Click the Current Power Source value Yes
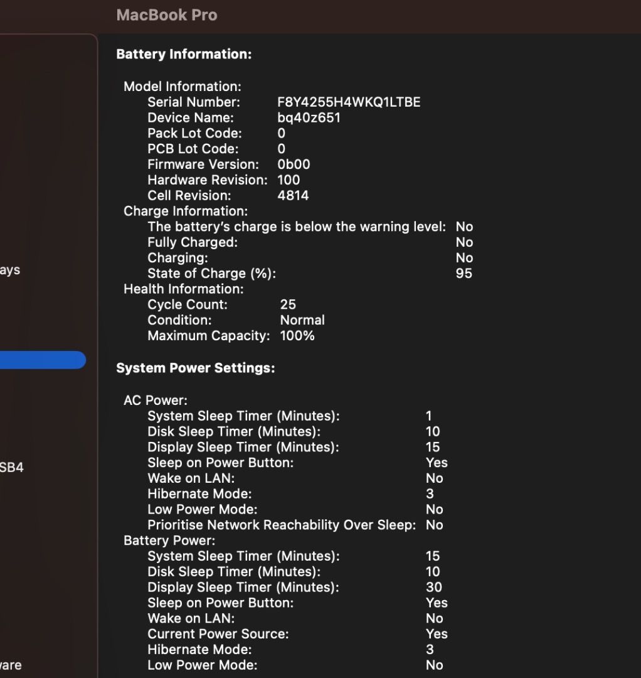 (x=437, y=634)
